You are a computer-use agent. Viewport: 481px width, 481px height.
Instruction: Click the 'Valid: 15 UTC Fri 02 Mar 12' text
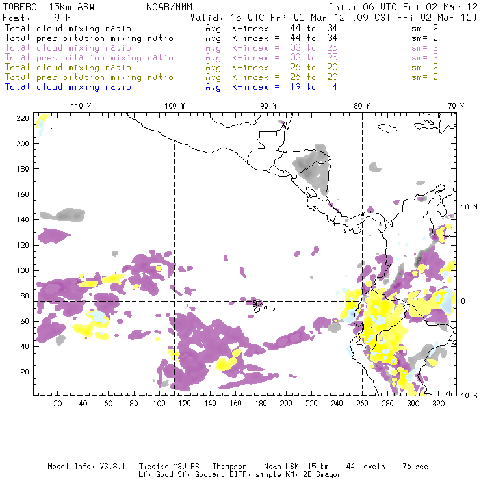[x=268, y=18]
